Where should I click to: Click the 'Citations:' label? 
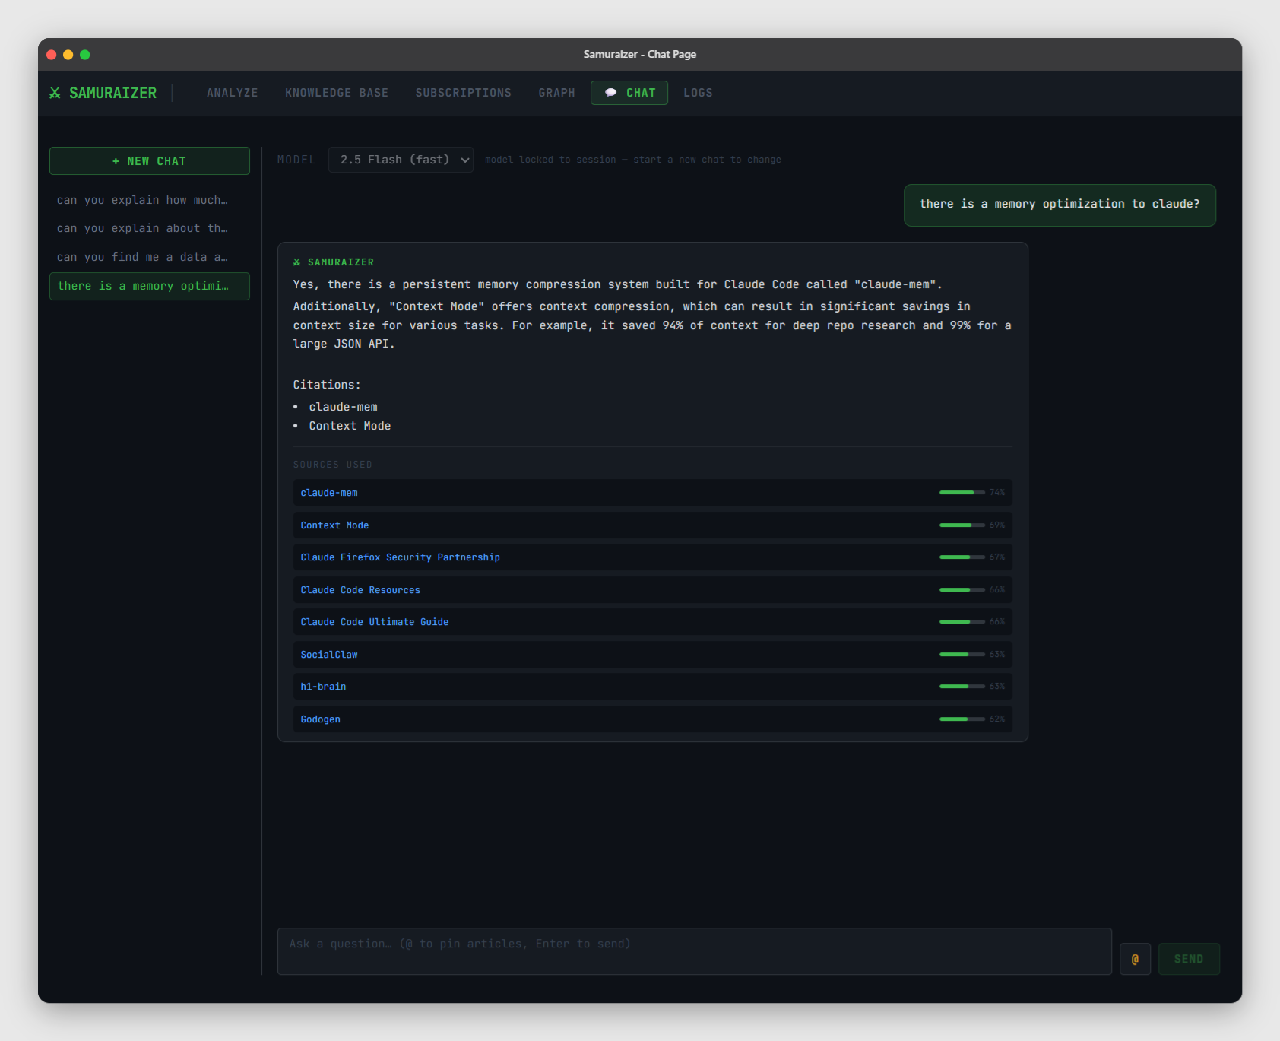(x=327, y=385)
